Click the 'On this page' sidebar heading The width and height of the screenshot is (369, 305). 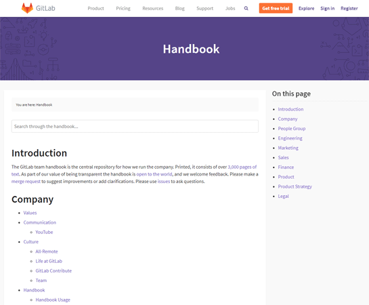tap(291, 94)
